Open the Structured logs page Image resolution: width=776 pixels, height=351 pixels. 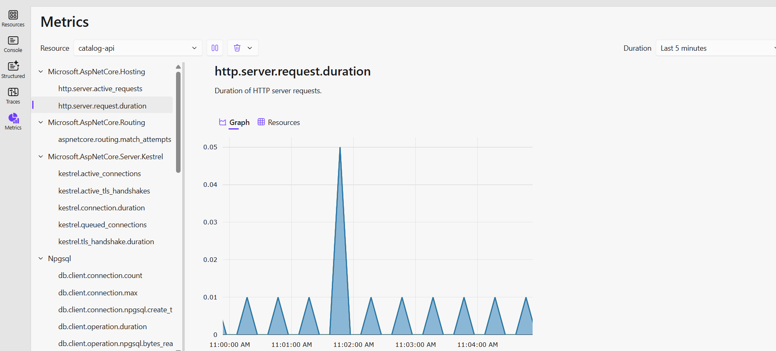point(13,70)
